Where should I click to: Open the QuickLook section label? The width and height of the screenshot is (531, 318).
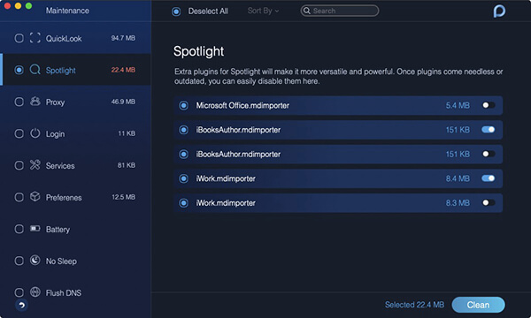pos(64,39)
